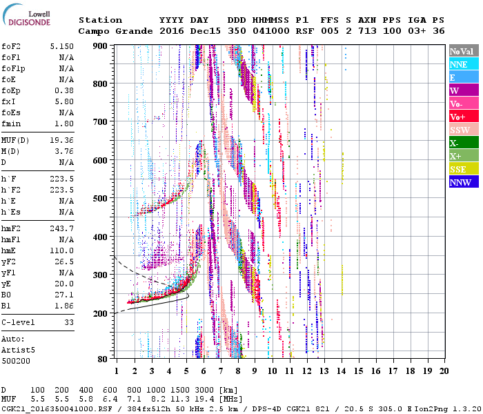
Task: Click the MUF(D) value 19.36
Action: 62,141
